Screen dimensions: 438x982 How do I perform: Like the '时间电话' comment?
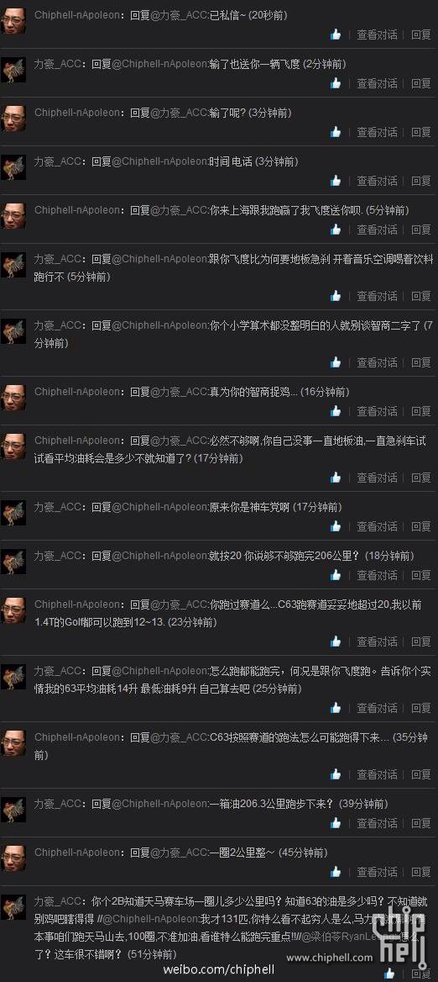336,181
